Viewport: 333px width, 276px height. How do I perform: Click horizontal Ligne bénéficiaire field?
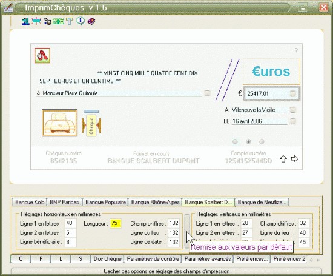tap(70, 242)
